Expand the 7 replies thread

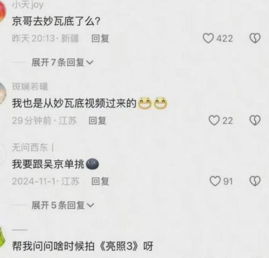pyautogui.click(x=62, y=62)
